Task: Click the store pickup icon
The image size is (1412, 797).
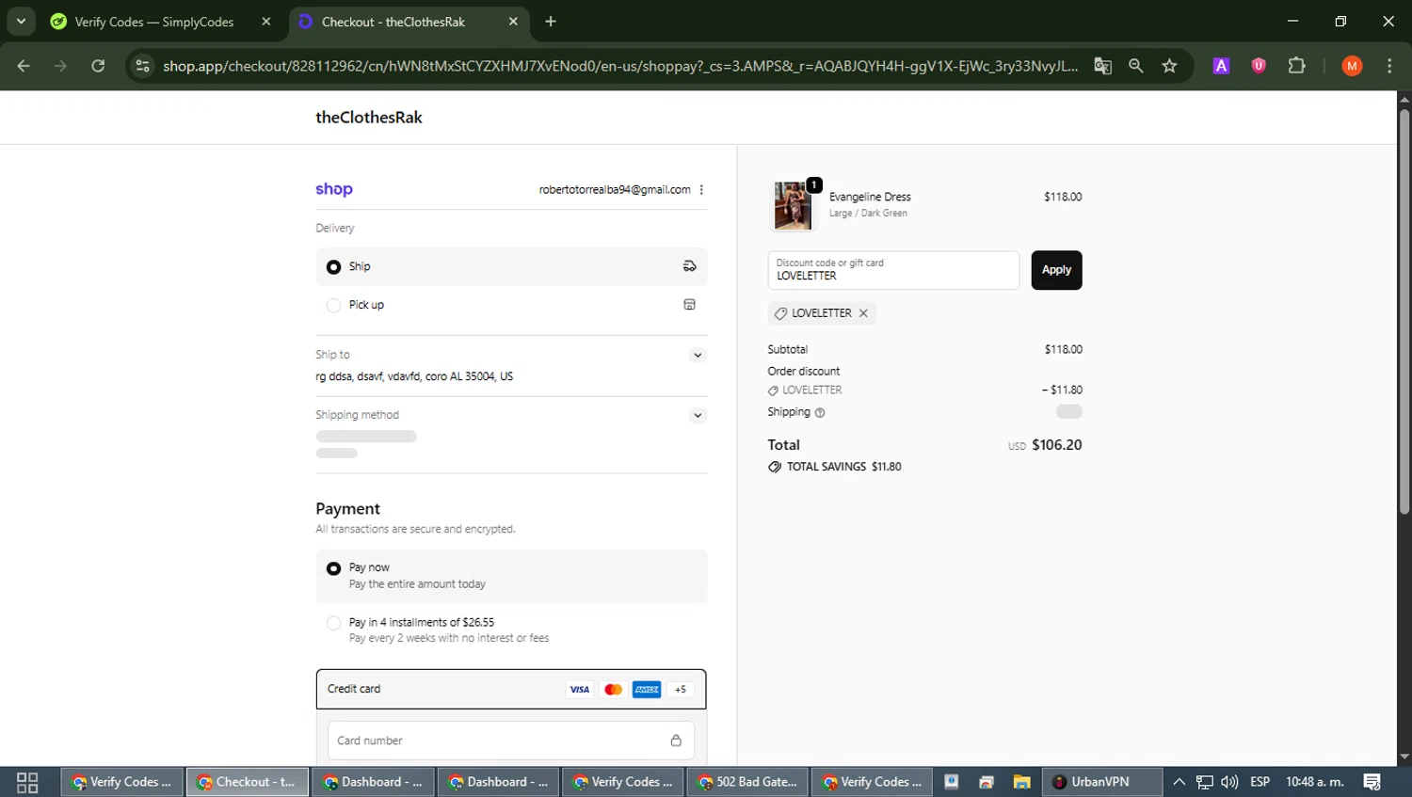Action: coord(689,305)
